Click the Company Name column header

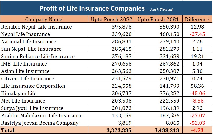[44, 19]
